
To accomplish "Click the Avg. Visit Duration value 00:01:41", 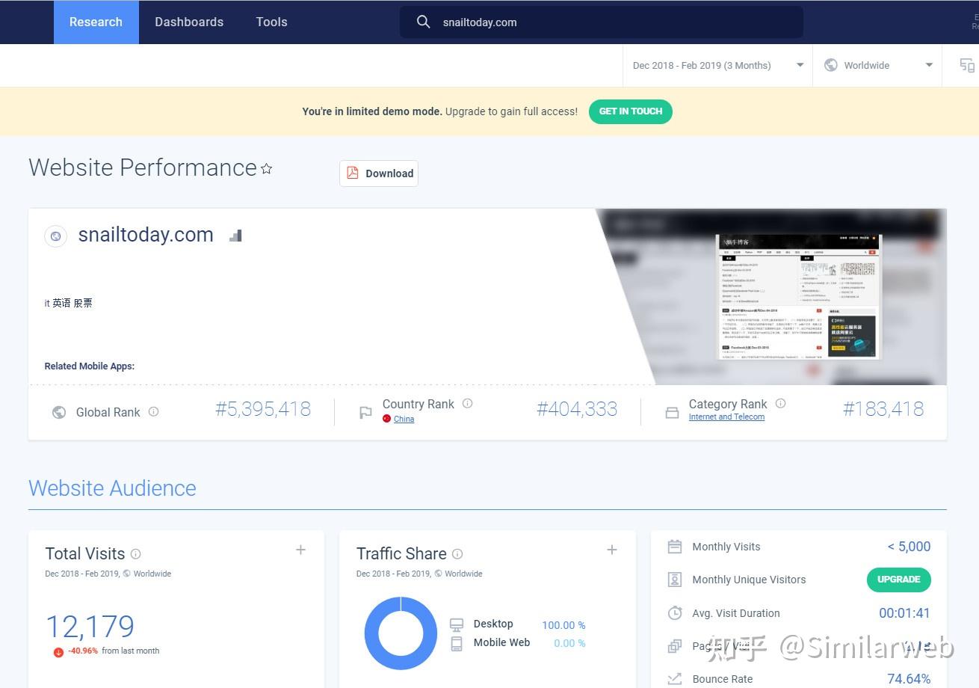I will click(x=904, y=613).
